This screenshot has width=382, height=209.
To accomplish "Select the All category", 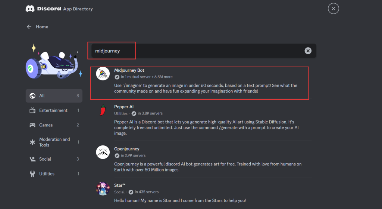I will [54, 96].
